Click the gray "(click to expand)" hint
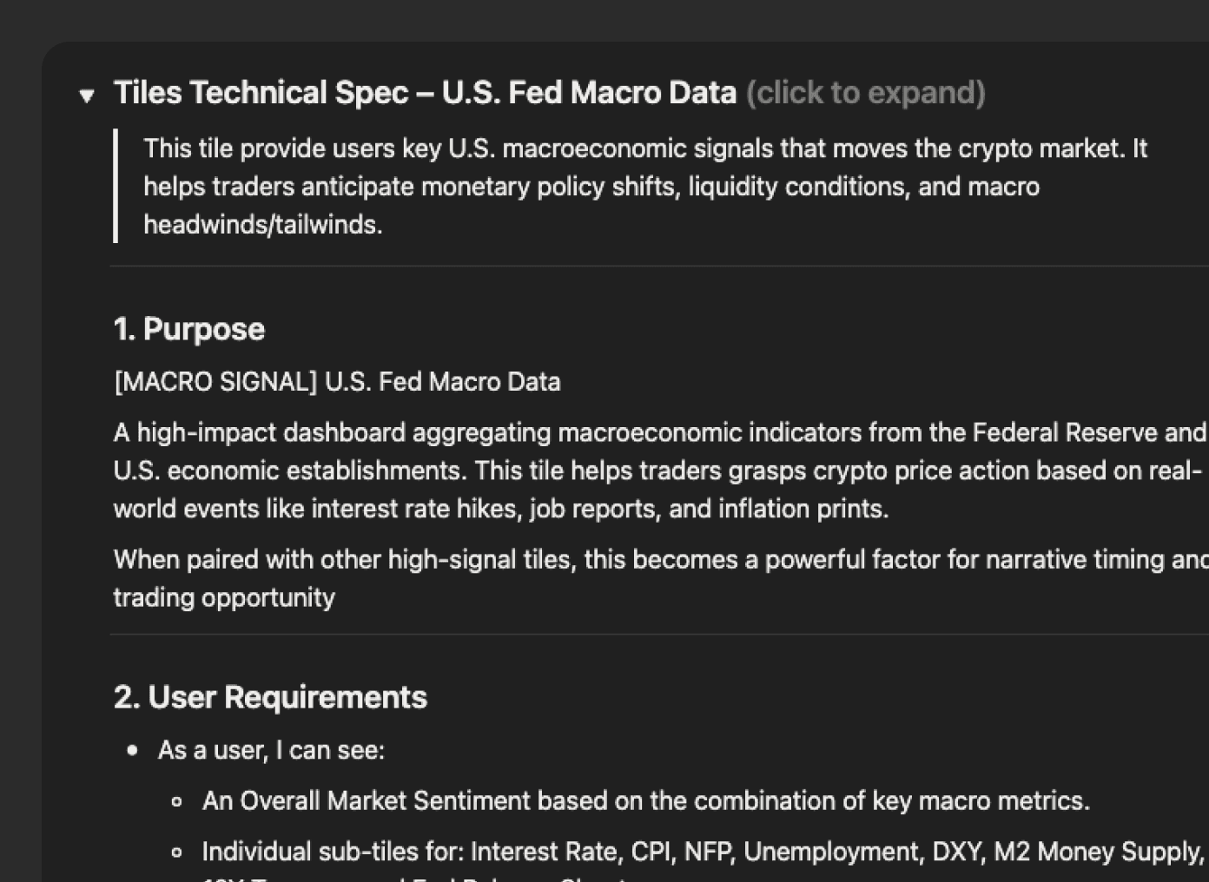The height and width of the screenshot is (882, 1209). (865, 93)
